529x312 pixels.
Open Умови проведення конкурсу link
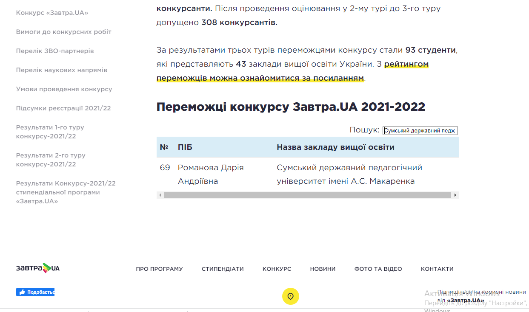coord(64,89)
